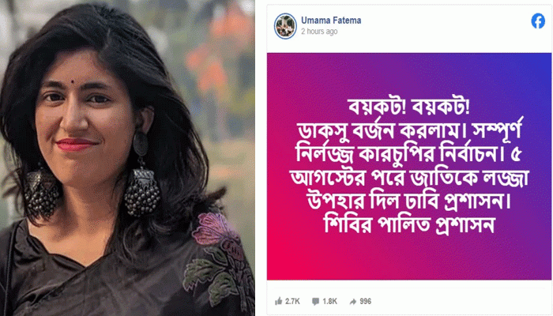
Task: Select the last line 'শিবির পালিত প্রশাসন'
Action: (409, 224)
